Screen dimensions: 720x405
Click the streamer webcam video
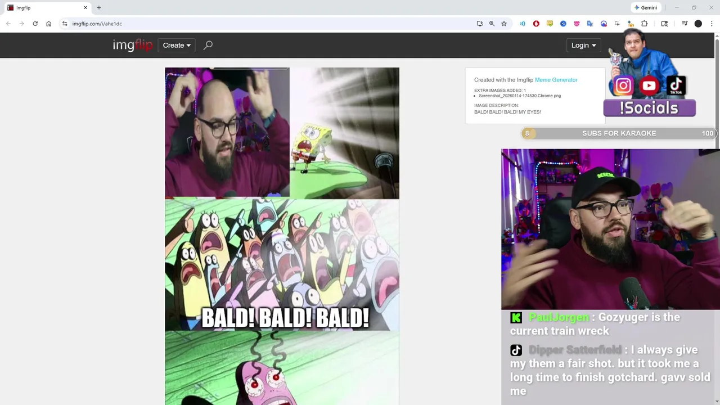[610, 229]
